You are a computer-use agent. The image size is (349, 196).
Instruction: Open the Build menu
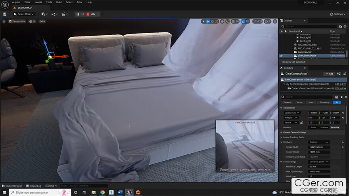point(59,2)
